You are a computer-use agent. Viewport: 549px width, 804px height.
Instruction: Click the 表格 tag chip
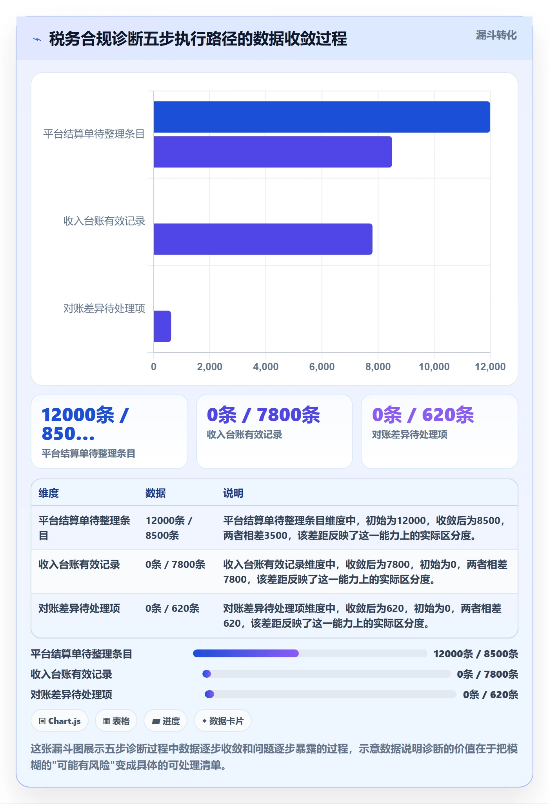tap(116, 721)
